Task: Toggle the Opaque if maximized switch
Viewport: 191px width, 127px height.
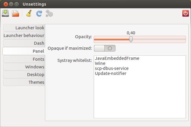Action: point(105,48)
